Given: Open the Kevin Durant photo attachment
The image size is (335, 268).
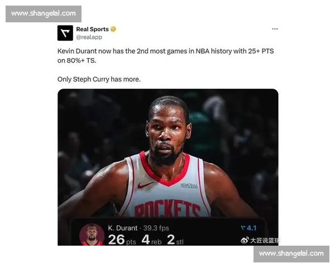Looking at the screenshot, I should 167,167.
